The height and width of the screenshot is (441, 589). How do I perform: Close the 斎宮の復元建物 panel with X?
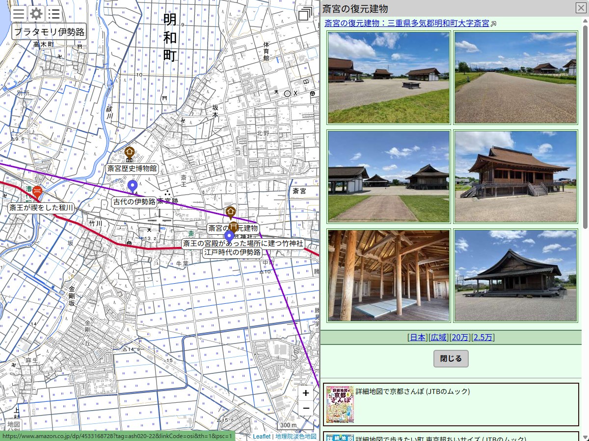580,8
